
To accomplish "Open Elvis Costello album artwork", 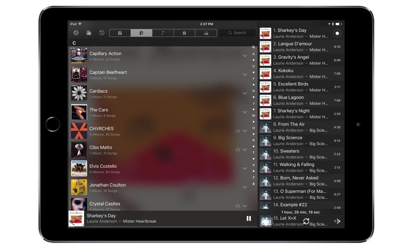I will (79, 168).
